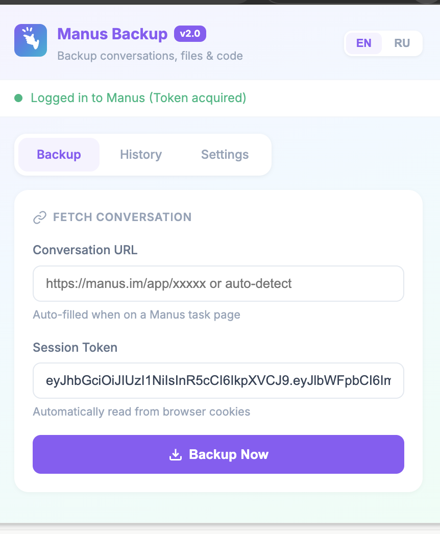This screenshot has height=534, width=440.
Task: Click the Manus Backup title text
Action: click(112, 34)
